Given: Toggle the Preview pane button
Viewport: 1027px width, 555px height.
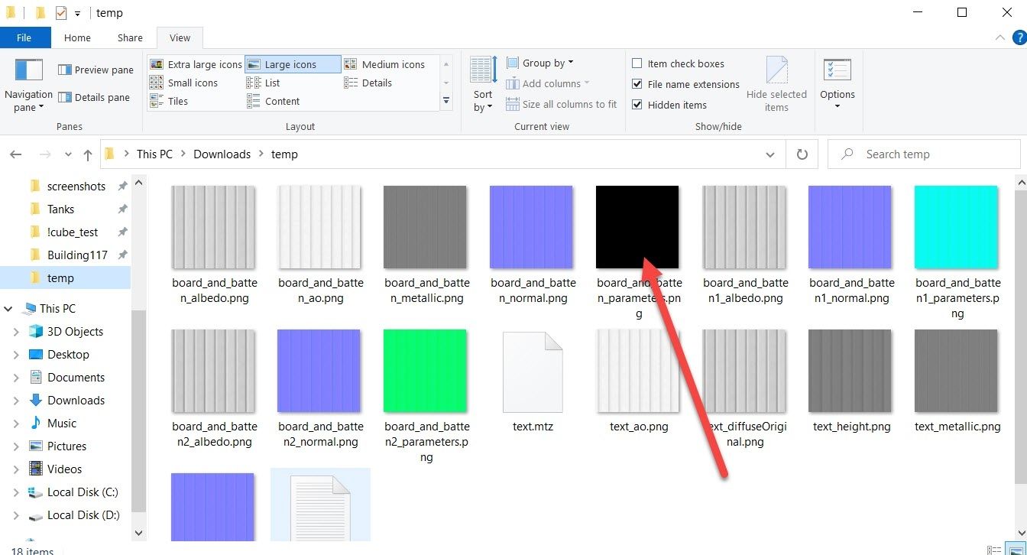Looking at the screenshot, I should [x=96, y=70].
